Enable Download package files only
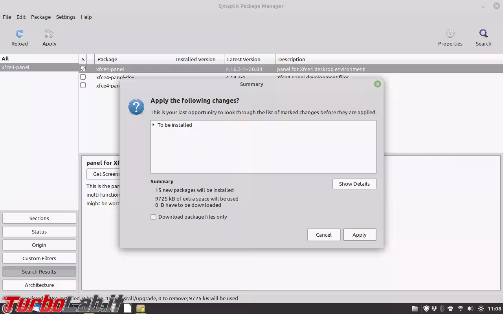503x314 pixels. point(153,217)
